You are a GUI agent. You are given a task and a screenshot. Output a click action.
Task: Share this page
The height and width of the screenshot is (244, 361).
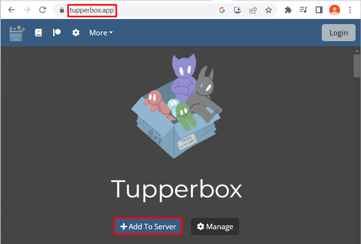[x=253, y=10]
